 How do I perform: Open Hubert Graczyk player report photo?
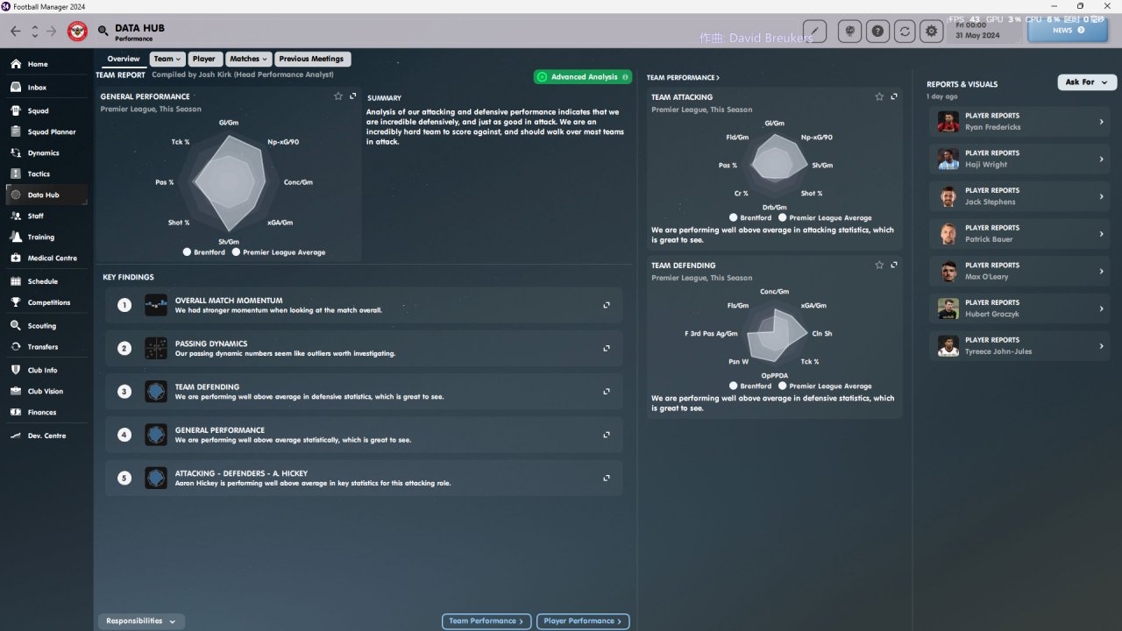click(948, 308)
